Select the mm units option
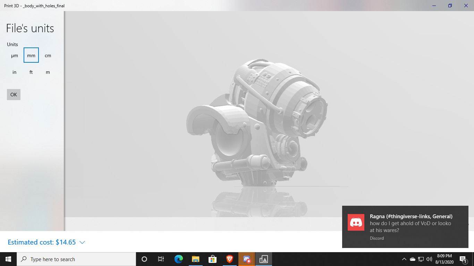Viewport: 474px width, 266px height. coord(31,55)
